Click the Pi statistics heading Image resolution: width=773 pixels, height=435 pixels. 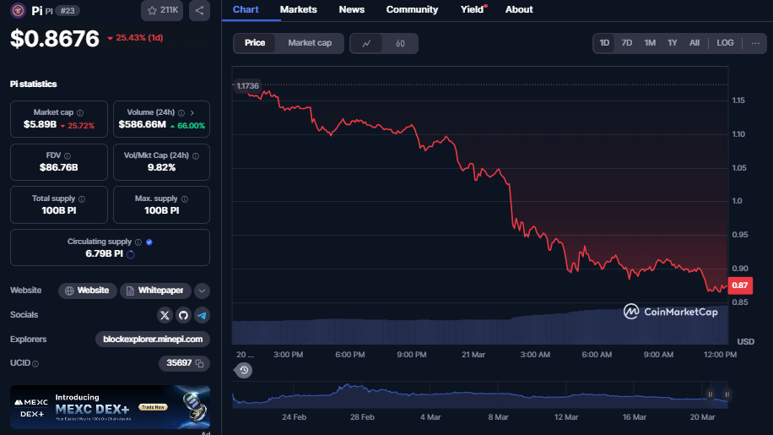(34, 84)
